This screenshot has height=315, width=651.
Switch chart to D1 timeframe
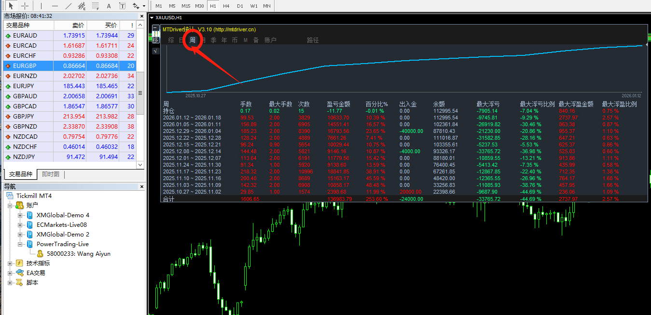[x=240, y=6]
